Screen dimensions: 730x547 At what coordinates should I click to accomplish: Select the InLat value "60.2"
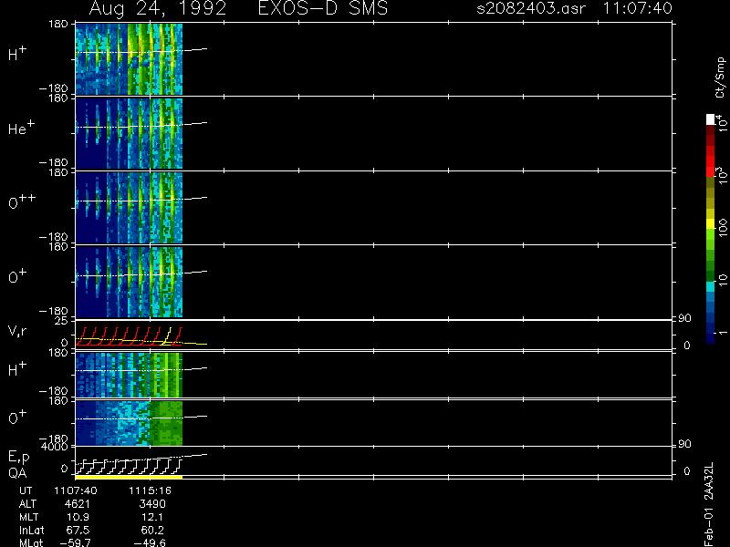[x=153, y=530]
